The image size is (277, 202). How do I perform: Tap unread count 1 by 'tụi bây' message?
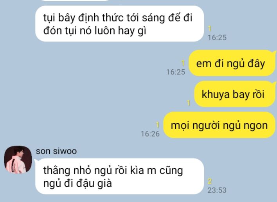click(210, 29)
